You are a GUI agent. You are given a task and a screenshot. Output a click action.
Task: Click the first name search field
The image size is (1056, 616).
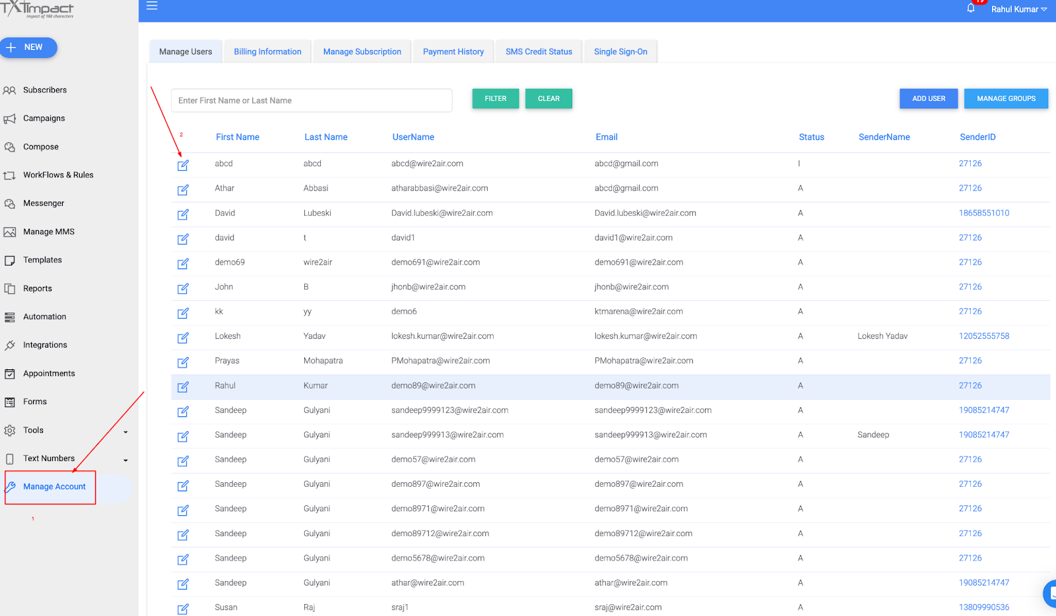tap(311, 100)
